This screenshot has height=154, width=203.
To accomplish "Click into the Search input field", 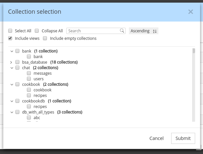I will click(x=93, y=31).
